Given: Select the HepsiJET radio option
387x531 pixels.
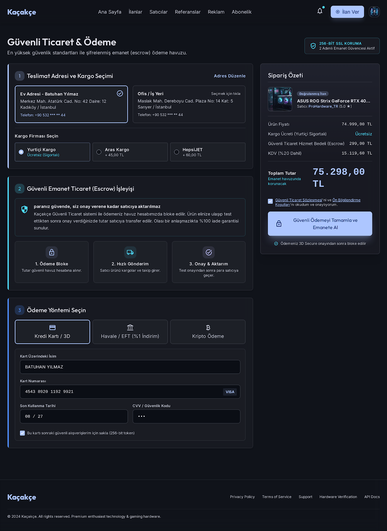Looking at the screenshot, I should point(177,152).
